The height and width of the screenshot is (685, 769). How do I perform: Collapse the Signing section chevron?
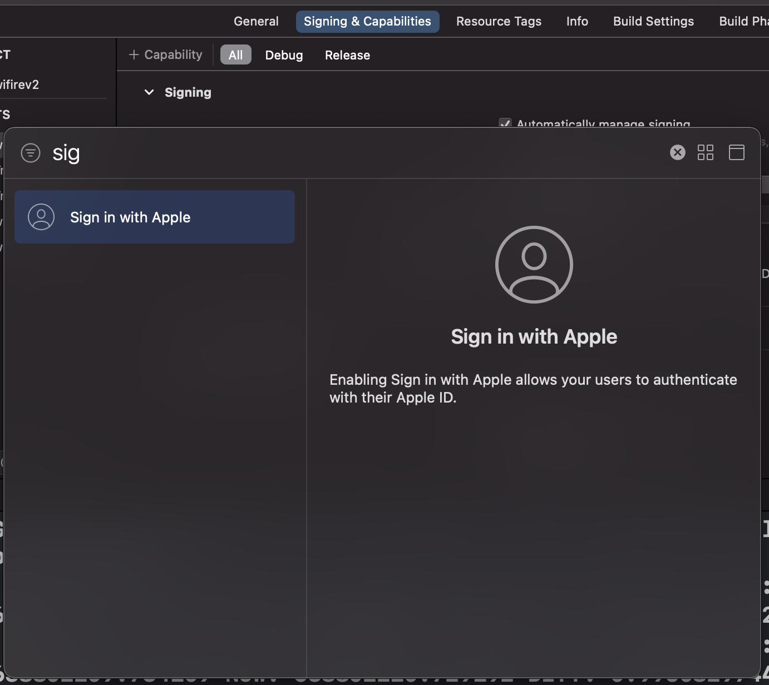[x=149, y=92]
